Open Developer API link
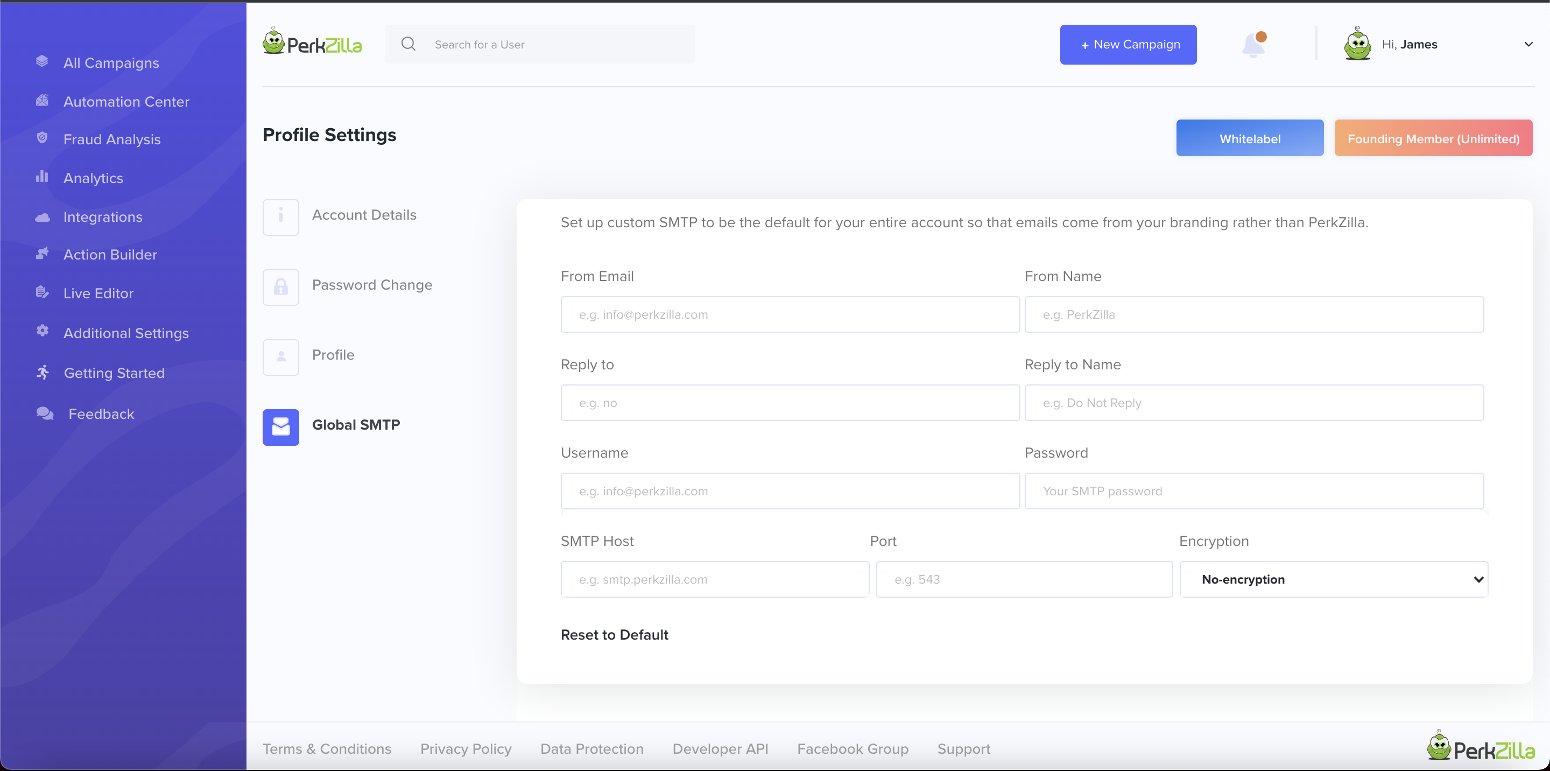 click(x=720, y=749)
